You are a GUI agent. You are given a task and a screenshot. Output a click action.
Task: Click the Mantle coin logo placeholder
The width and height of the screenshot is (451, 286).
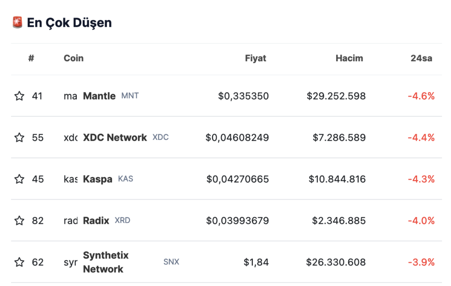click(71, 96)
